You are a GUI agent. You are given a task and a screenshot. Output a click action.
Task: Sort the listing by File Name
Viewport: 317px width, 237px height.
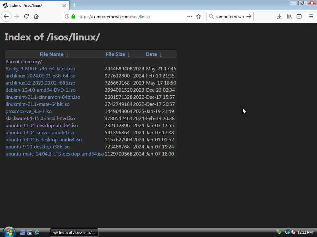pyautogui.click(x=51, y=54)
